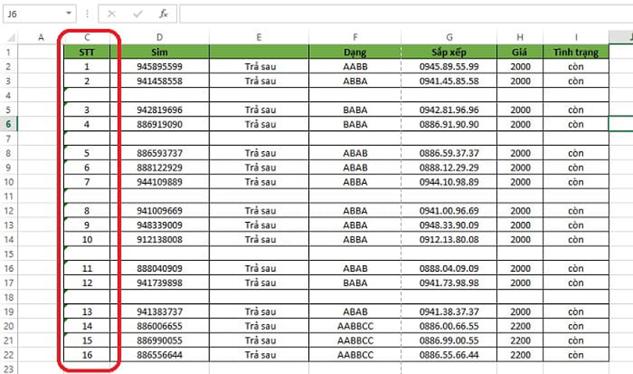
Task: Click the Enter checkmark icon in formula bar
Action: point(138,14)
